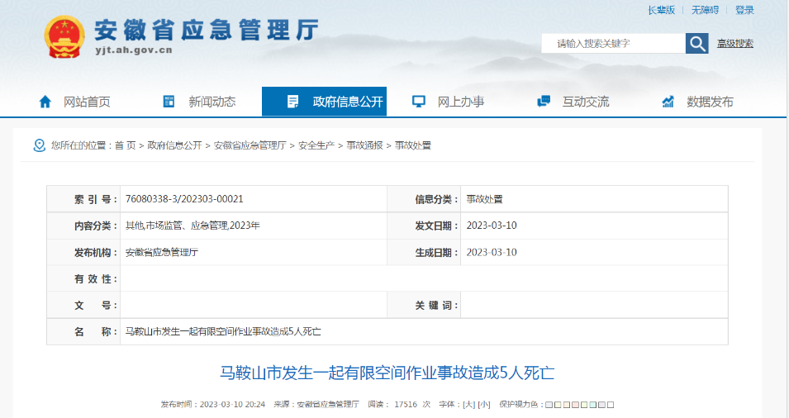The image size is (789, 418).
Task: Click the chart icon beside 数据发布
Action: click(x=668, y=102)
